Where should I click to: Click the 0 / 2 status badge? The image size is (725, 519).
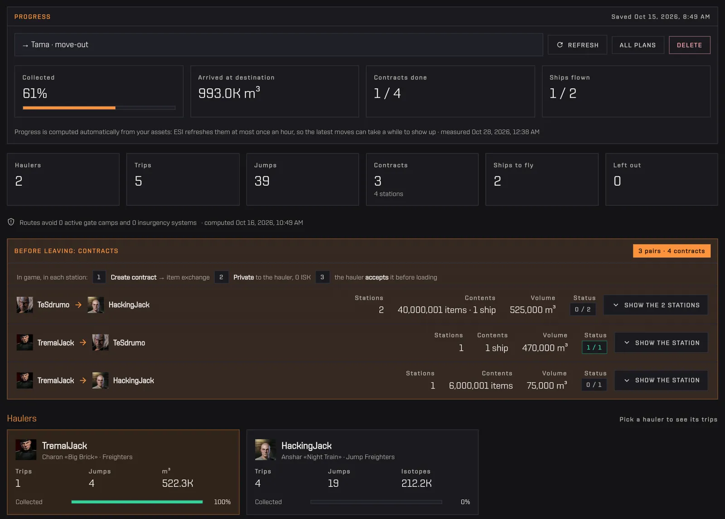[583, 309]
